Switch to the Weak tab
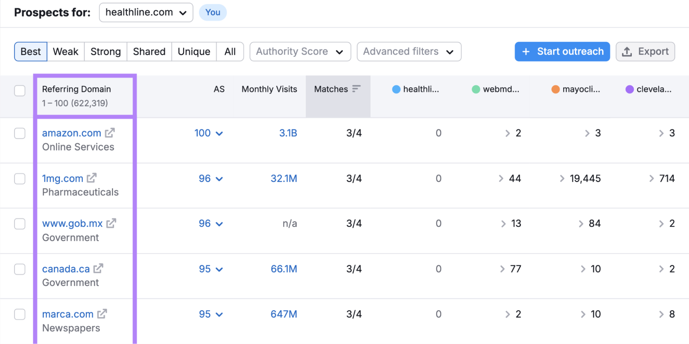The height and width of the screenshot is (344, 689). point(65,52)
